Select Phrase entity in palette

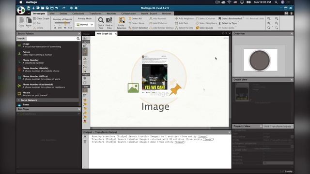48,94
